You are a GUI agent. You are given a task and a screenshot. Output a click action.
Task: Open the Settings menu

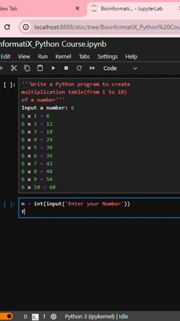click(107, 57)
